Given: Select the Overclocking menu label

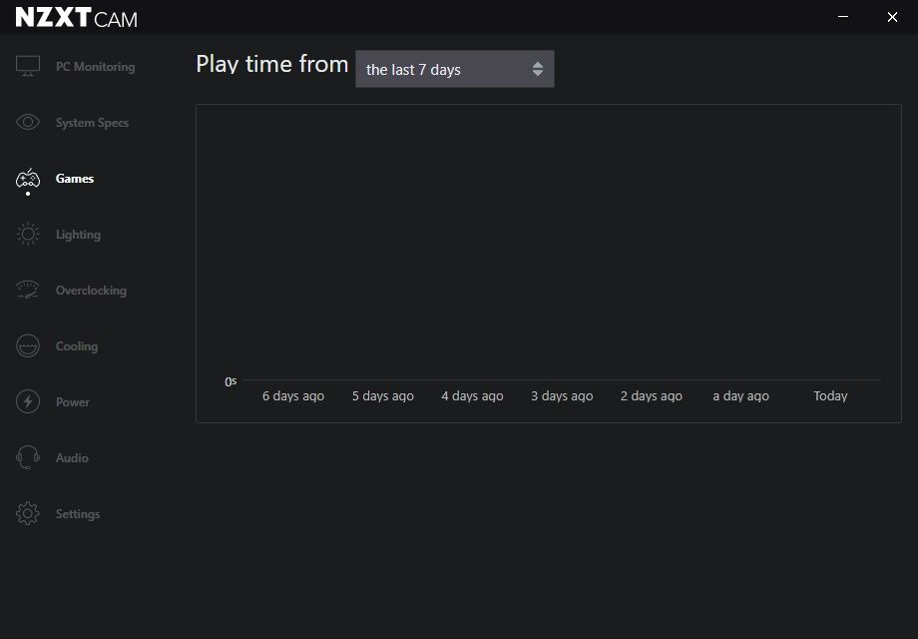Looking at the screenshot, I should [91, 290].
